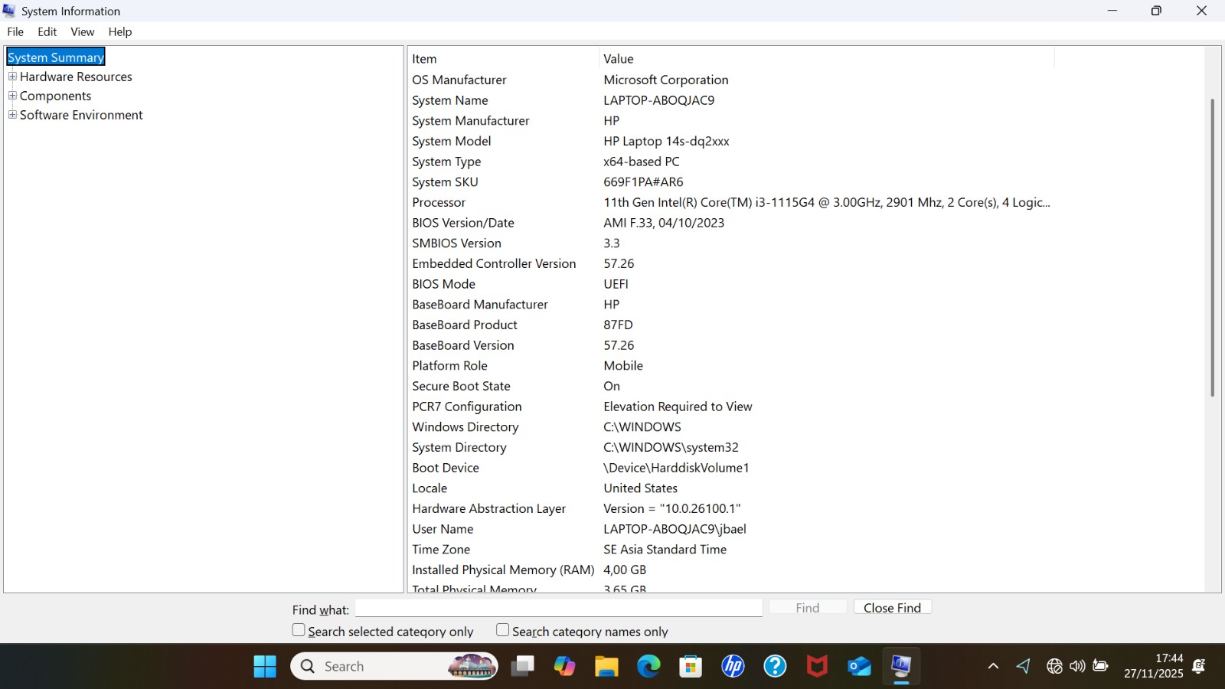
Task: Open the HP app taskbar icon
Action: pyautogui.click(x=733, y=666)
